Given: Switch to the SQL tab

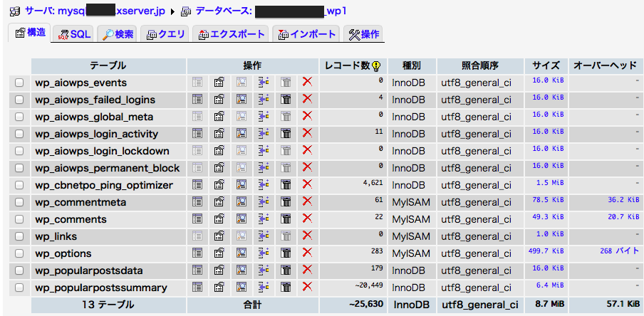Looking at the screenshot, I should tap(74, 34).
